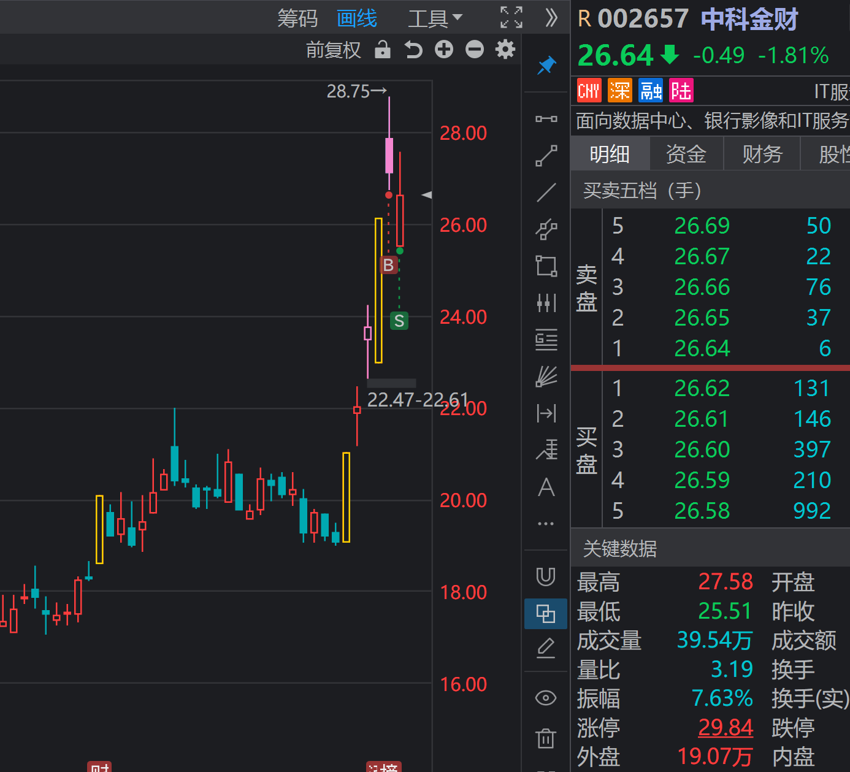Select the rectangle drawing tool
The height and width of the screenshot is (772, 850).
coord(546,266)
